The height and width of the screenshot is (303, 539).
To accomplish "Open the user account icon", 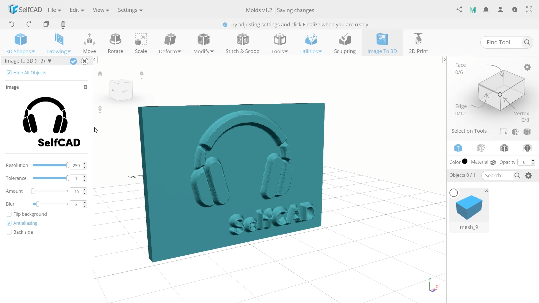I will (x=500, y=10).
